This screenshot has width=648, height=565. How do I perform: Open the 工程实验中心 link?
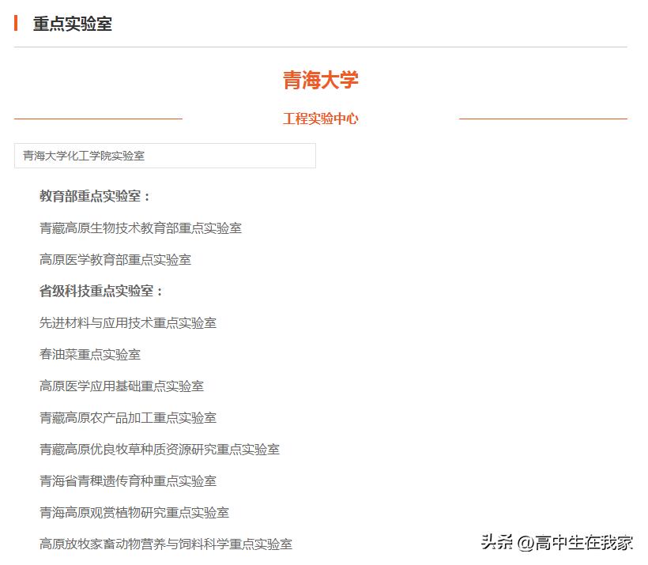(319, 119)
